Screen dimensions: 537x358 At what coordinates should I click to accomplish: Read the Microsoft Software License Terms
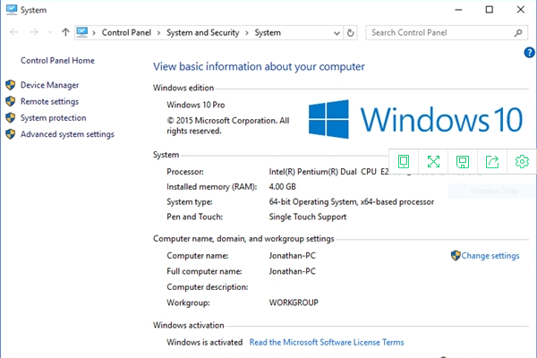click(327, 342)
